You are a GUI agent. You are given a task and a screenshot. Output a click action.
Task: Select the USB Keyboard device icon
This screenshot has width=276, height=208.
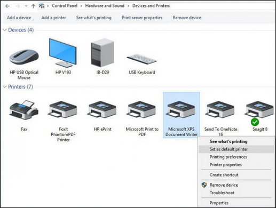(x=142, y=59)
